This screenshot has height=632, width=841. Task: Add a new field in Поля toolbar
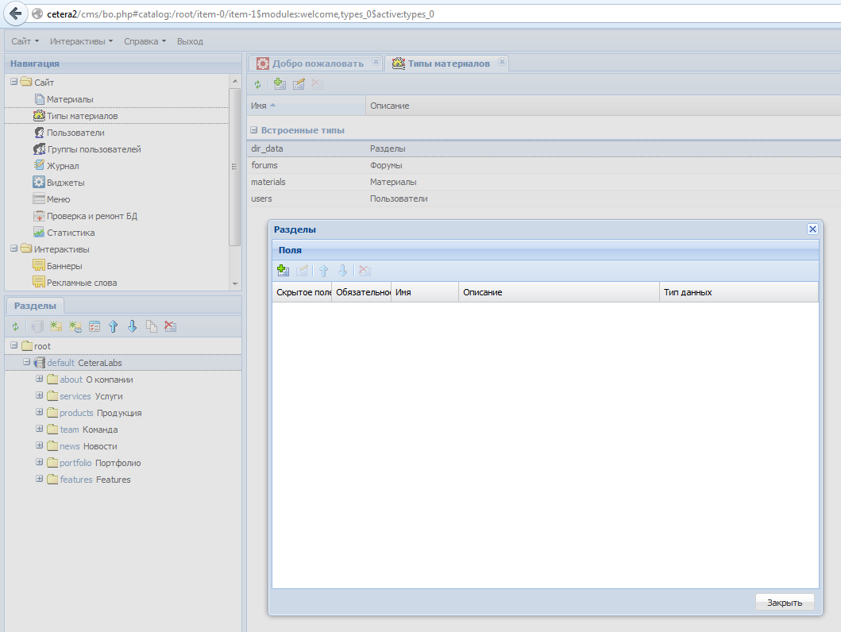click(x=283, y=271)
